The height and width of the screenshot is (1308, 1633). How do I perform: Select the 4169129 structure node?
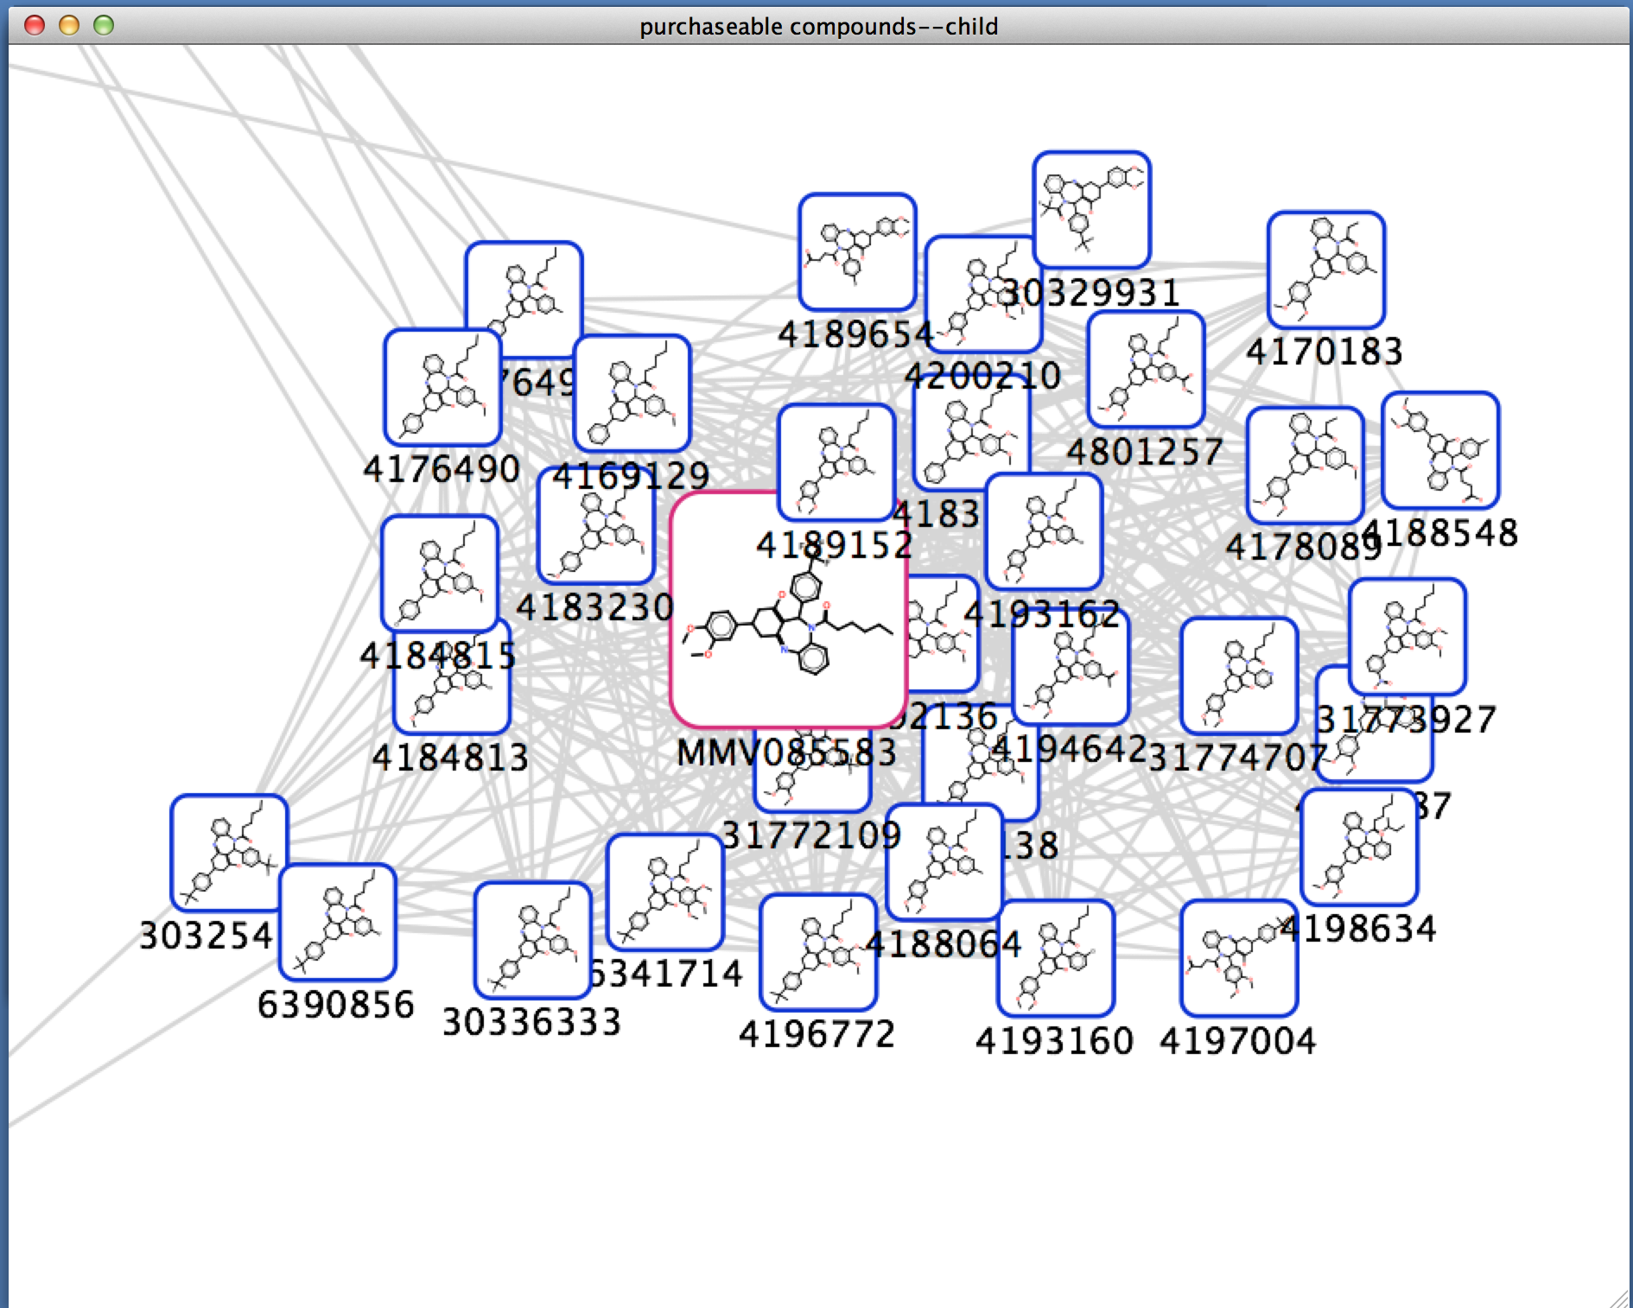pos(632,393)
